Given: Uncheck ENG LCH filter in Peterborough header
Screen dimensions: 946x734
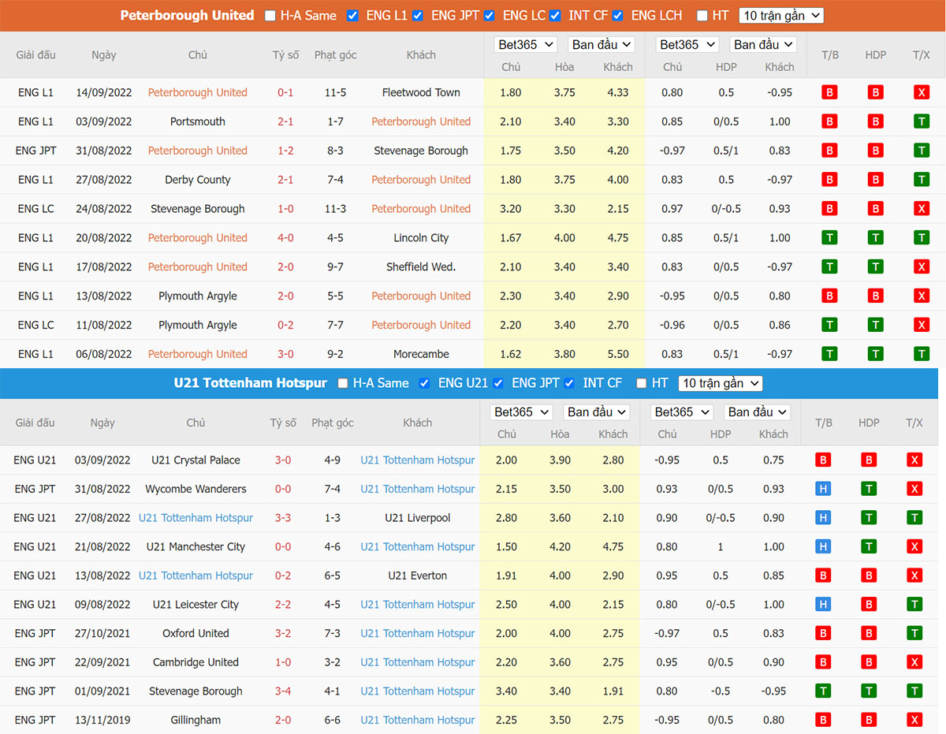Looking at the screenshot, I should point(617,16).
